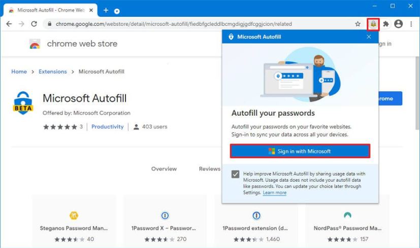Open the Chrome profile avatar
This screenshot has height=248, width=420.
[x=398, y=24]
